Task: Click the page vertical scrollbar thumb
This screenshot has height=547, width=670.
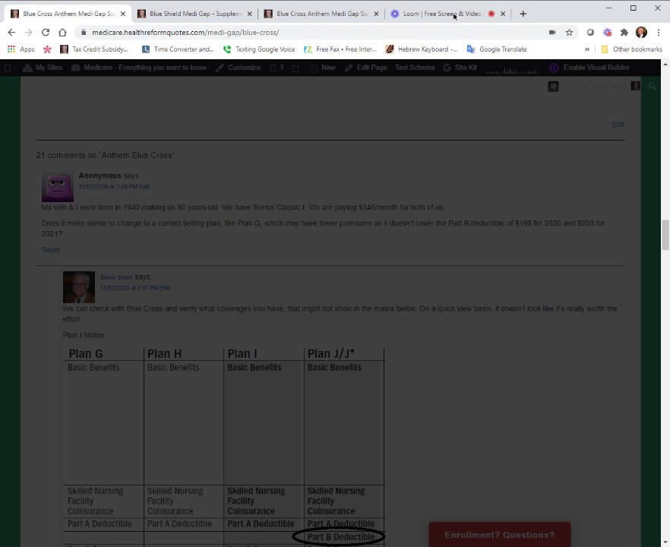Action: (665, 235)
